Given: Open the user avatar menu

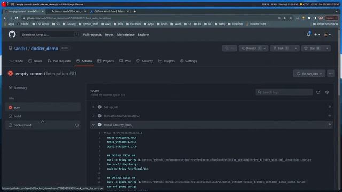Looking at the screenshot, I should [x=327, y=34].
